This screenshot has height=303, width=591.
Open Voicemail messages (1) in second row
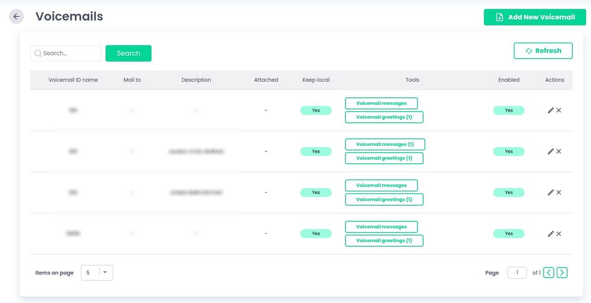pos(385,145)
